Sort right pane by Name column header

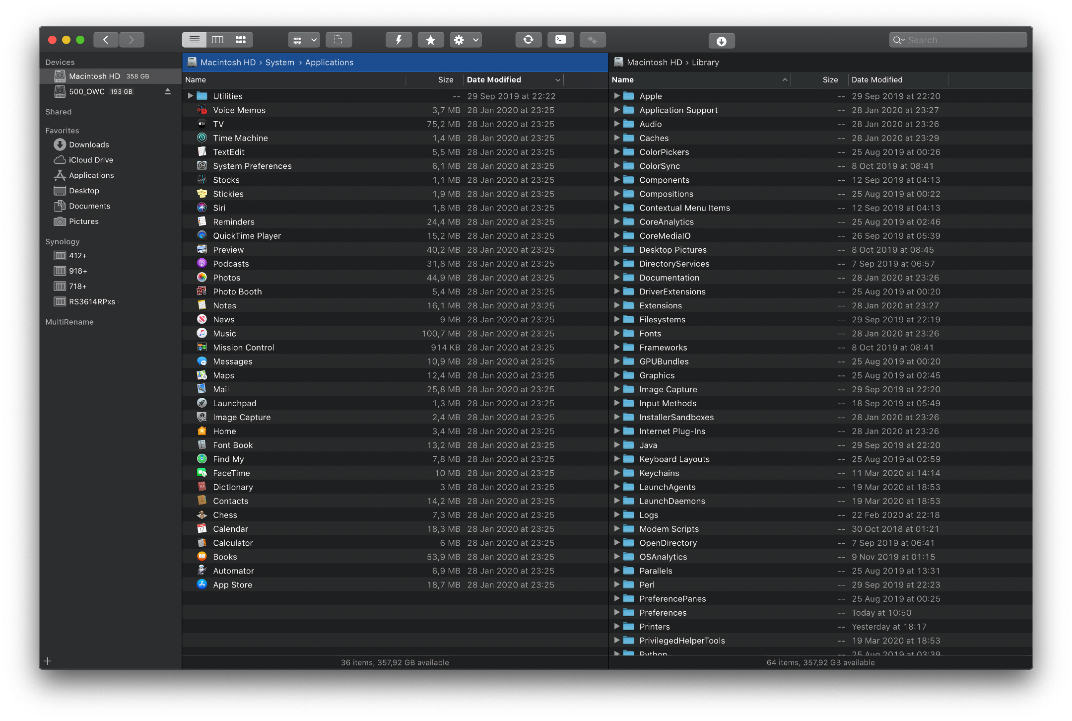tap(700, 80)
